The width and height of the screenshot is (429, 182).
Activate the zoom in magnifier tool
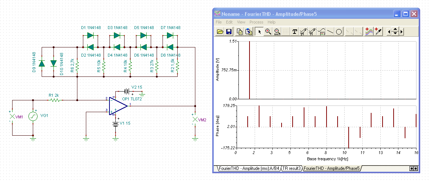[x=268, y=32]
